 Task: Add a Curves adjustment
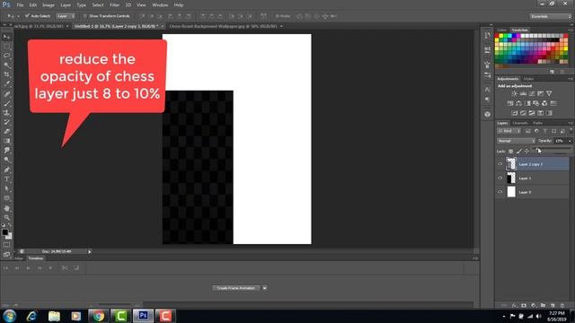tap(532, 93)
